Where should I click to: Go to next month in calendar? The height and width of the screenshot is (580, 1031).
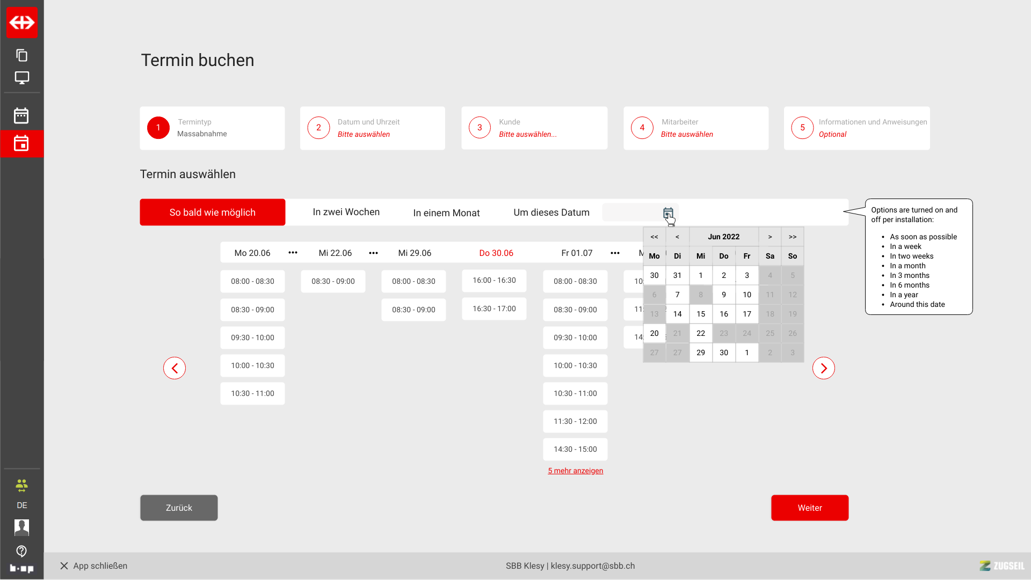769,237
